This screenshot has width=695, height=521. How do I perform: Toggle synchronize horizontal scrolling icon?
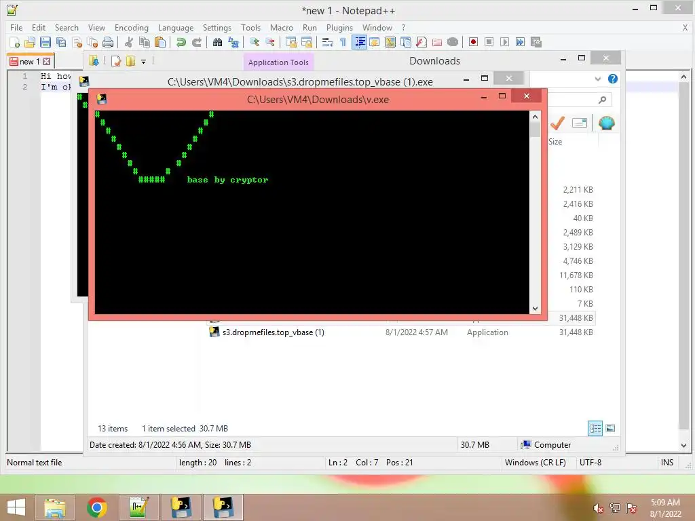[x=306, y=42]
